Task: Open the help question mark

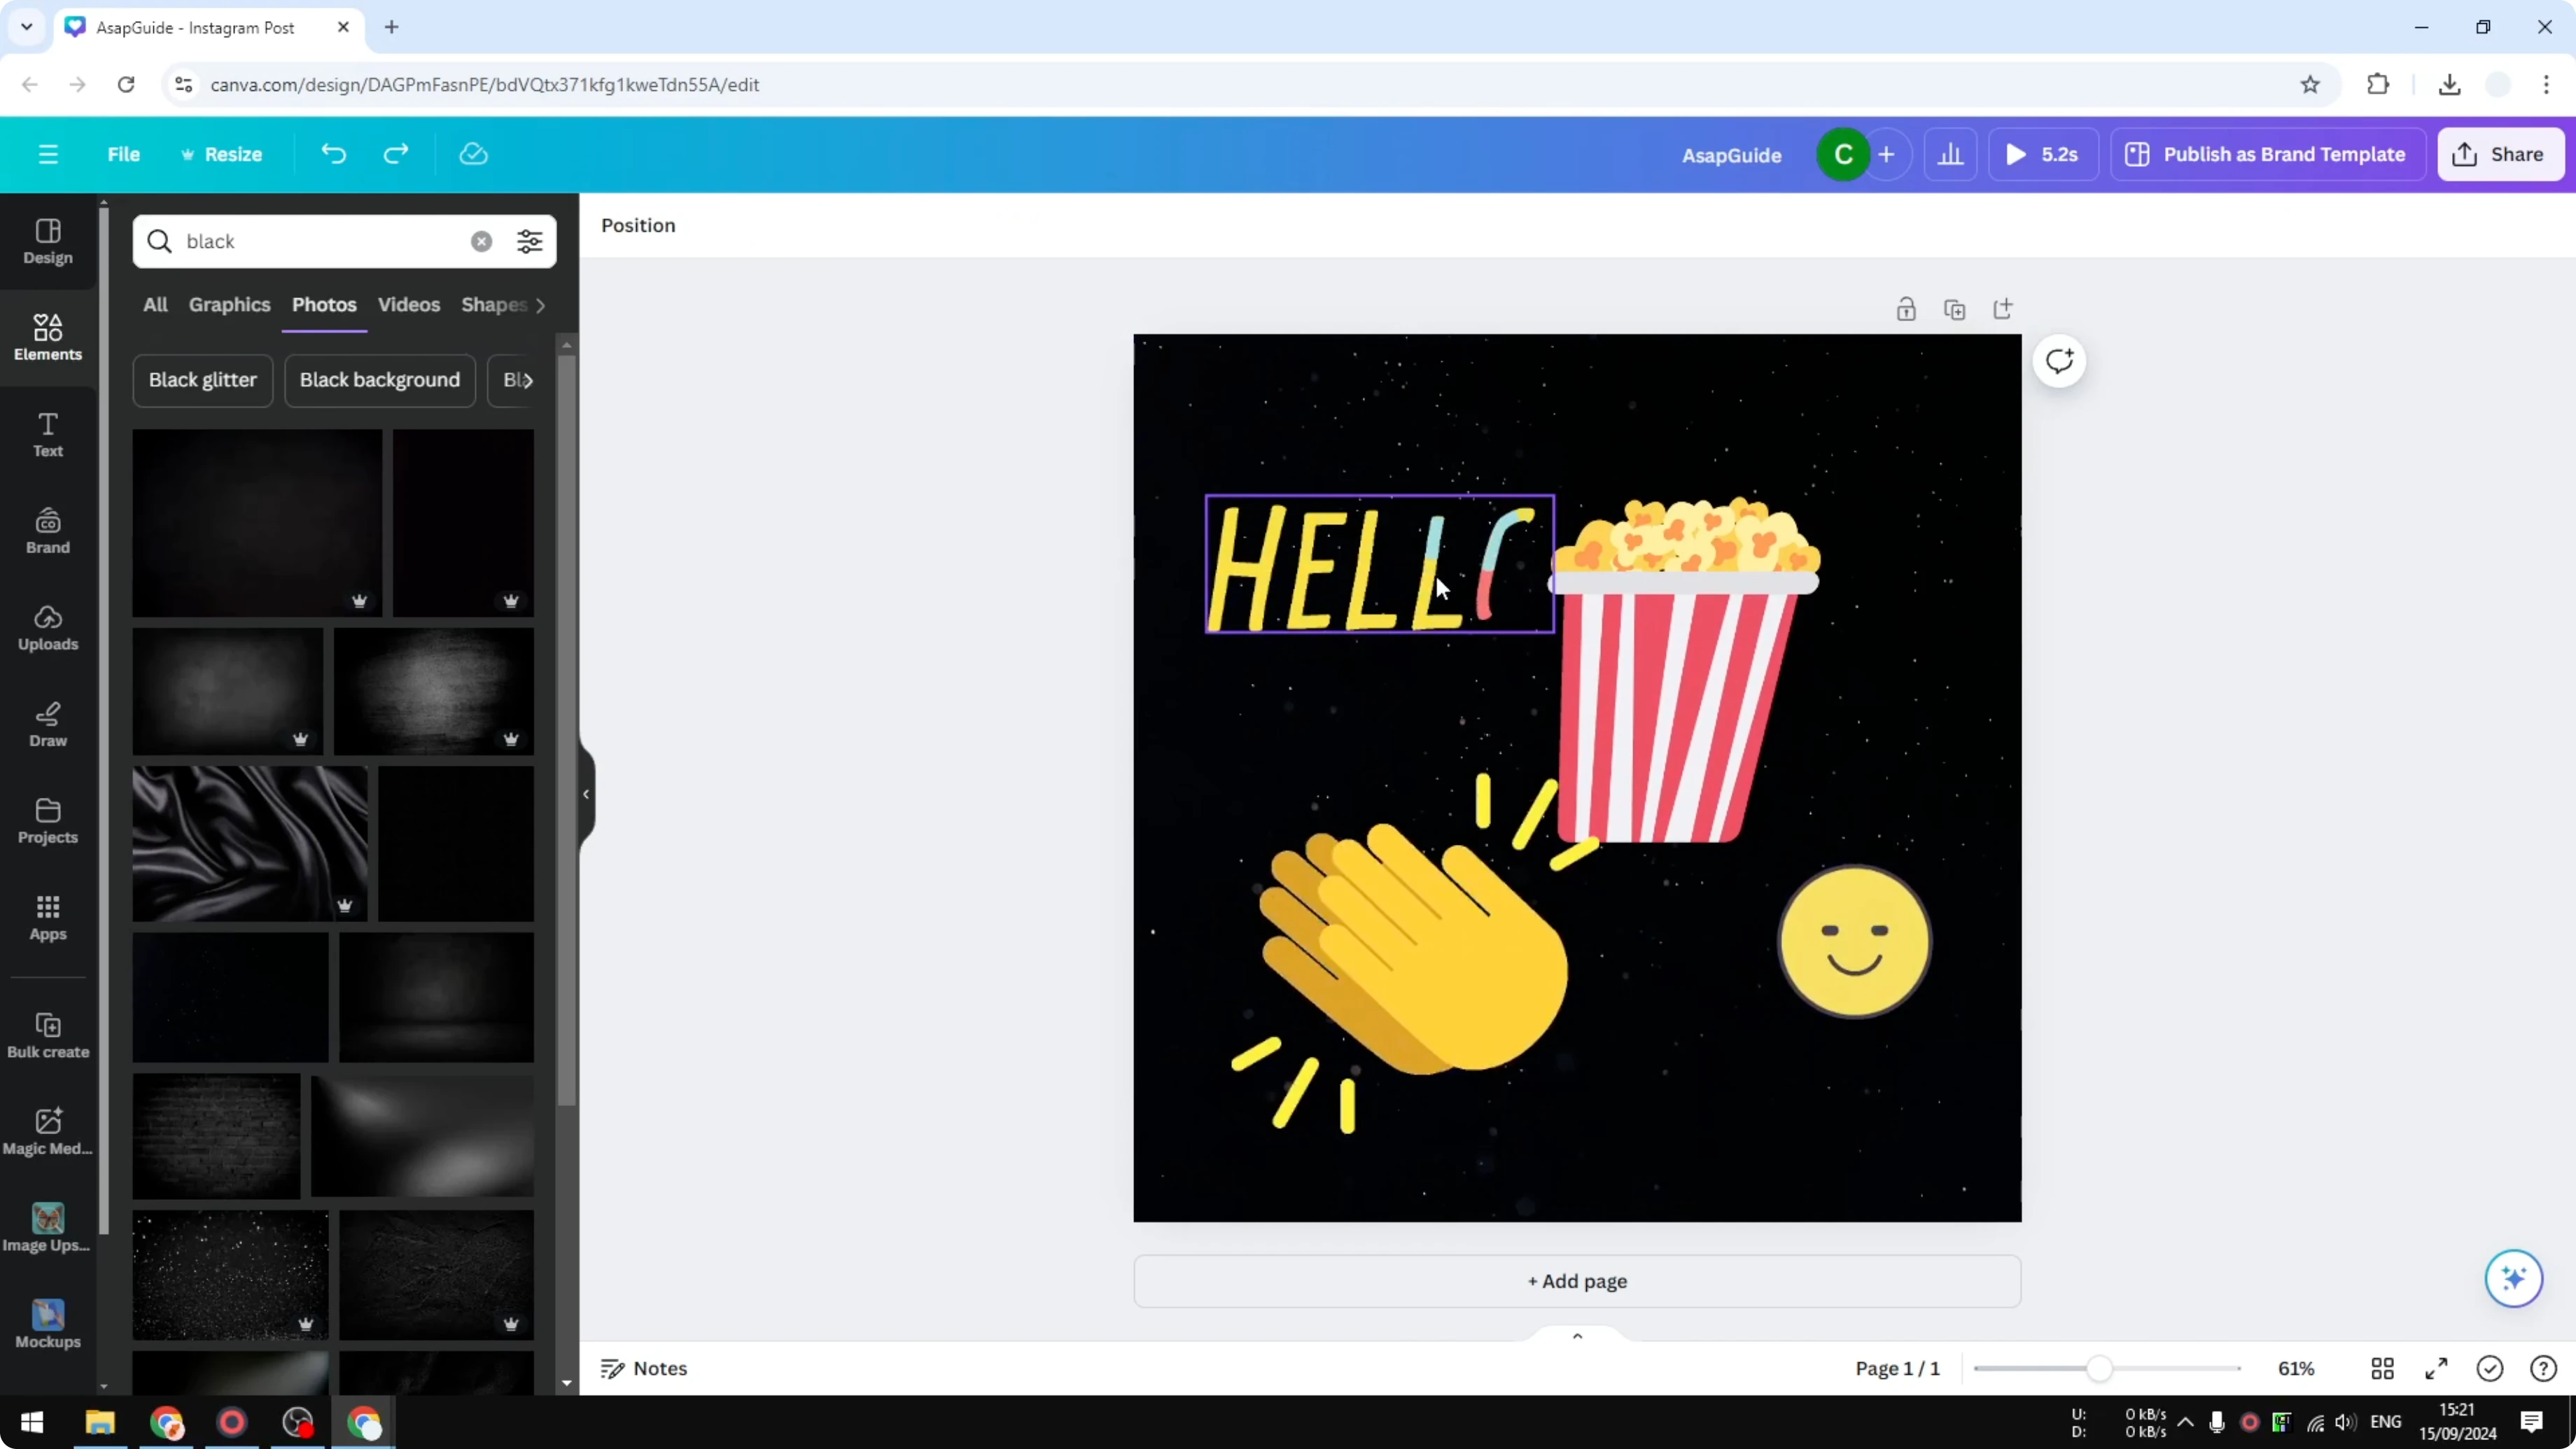Action: pyautogui.click(x=2543, y=1368)
